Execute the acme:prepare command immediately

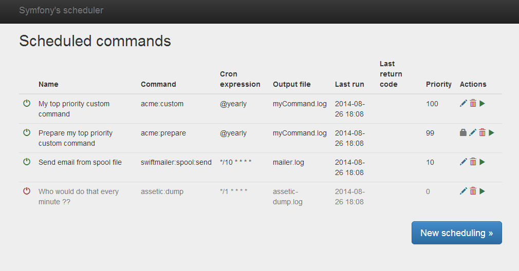tap(492, 132)
